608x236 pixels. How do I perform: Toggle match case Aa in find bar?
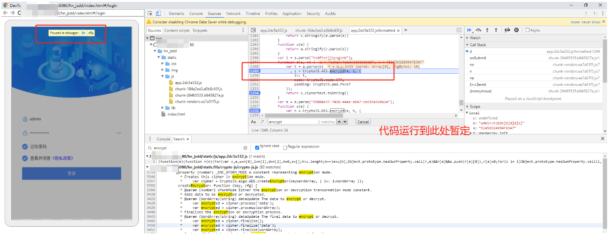pos(254,121)
